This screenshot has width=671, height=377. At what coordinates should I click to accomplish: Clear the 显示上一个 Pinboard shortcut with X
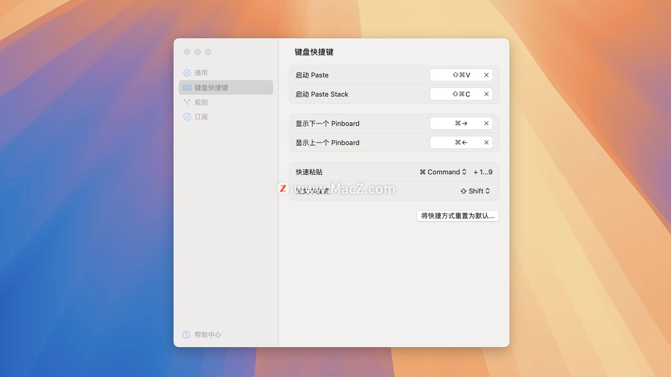(x=486, y=142)
